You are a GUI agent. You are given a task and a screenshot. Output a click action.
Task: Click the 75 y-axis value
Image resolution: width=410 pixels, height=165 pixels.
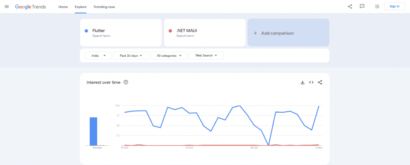pyautogui.click(x=118, y=115)
